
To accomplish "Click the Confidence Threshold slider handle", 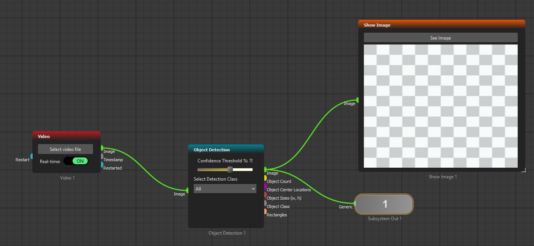I will [x=230, y=170].
